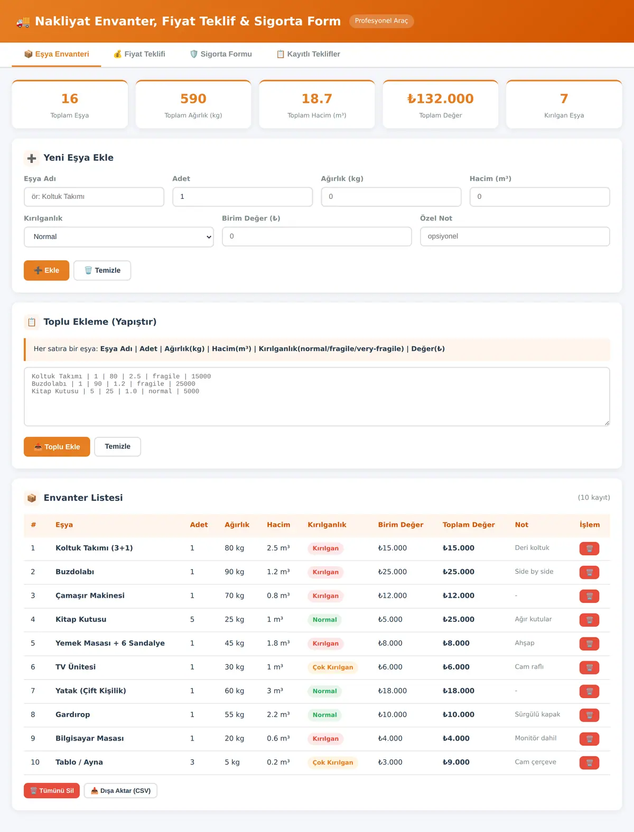Screen dimensions: 634x832
Task: Click the Ağırlık (kg) input field
Action: coord(391,197)
